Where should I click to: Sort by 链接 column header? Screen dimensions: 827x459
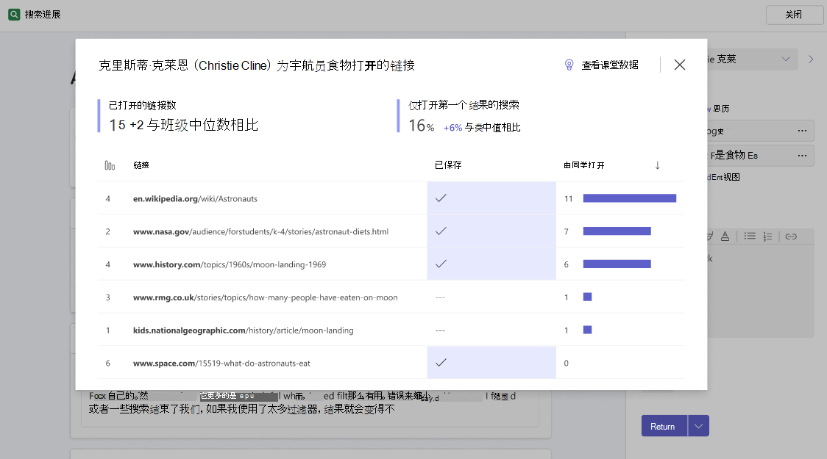141,165
